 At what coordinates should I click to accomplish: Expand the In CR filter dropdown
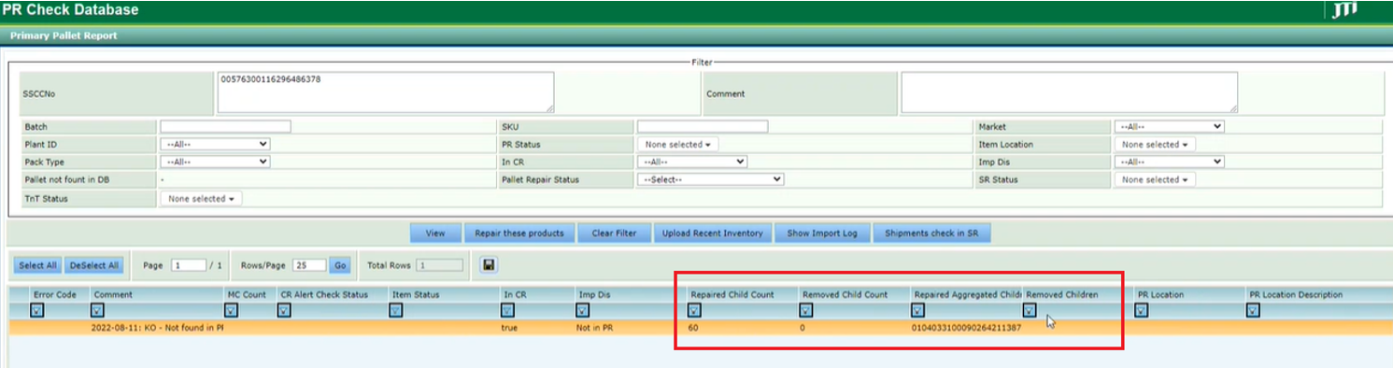point(692,162)
